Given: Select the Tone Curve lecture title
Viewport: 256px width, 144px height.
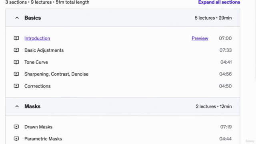Looking at the screenshot, I should pos(36,62).
